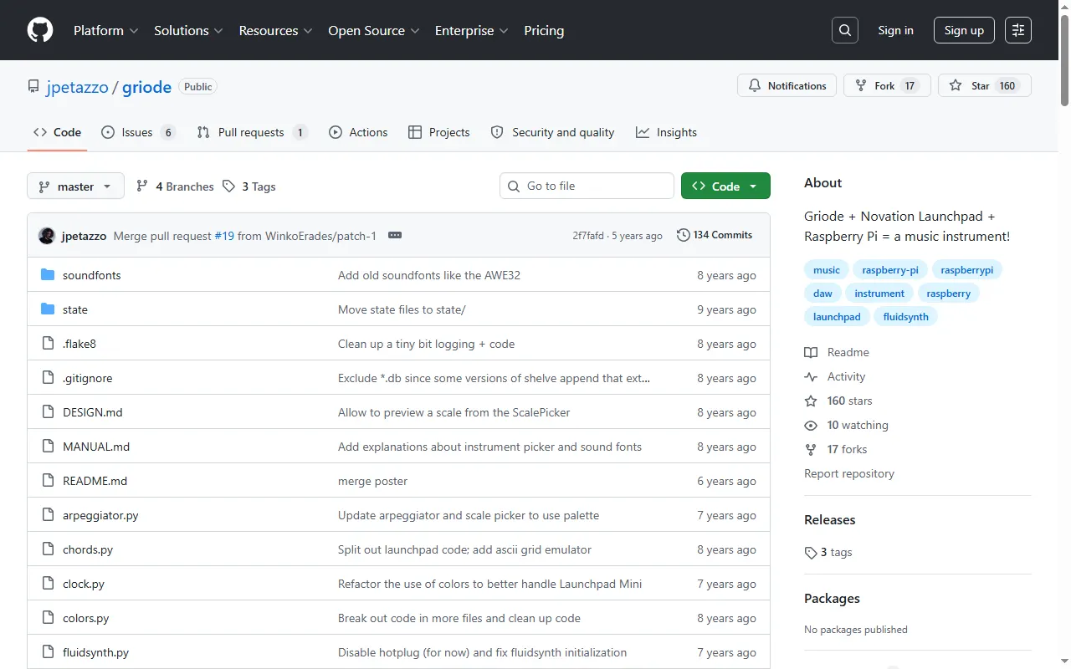Screen dimensions: 1071x669
Task: Click the DESIGN.md file icon
Action: [x=48, y=412]
